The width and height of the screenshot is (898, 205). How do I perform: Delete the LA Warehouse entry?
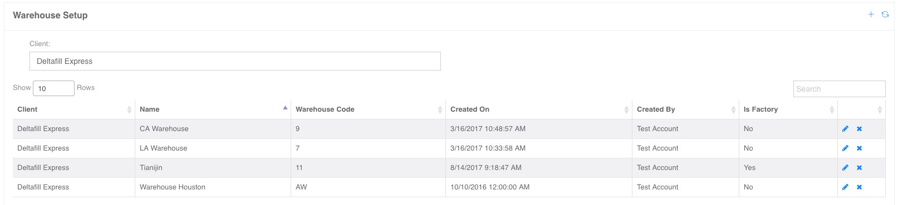(x=859, y=148)
